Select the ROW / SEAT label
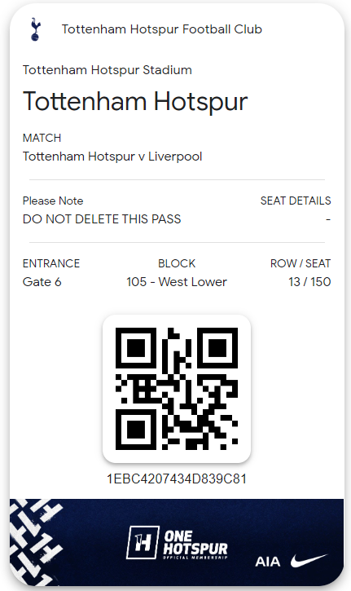 [301, 263]
